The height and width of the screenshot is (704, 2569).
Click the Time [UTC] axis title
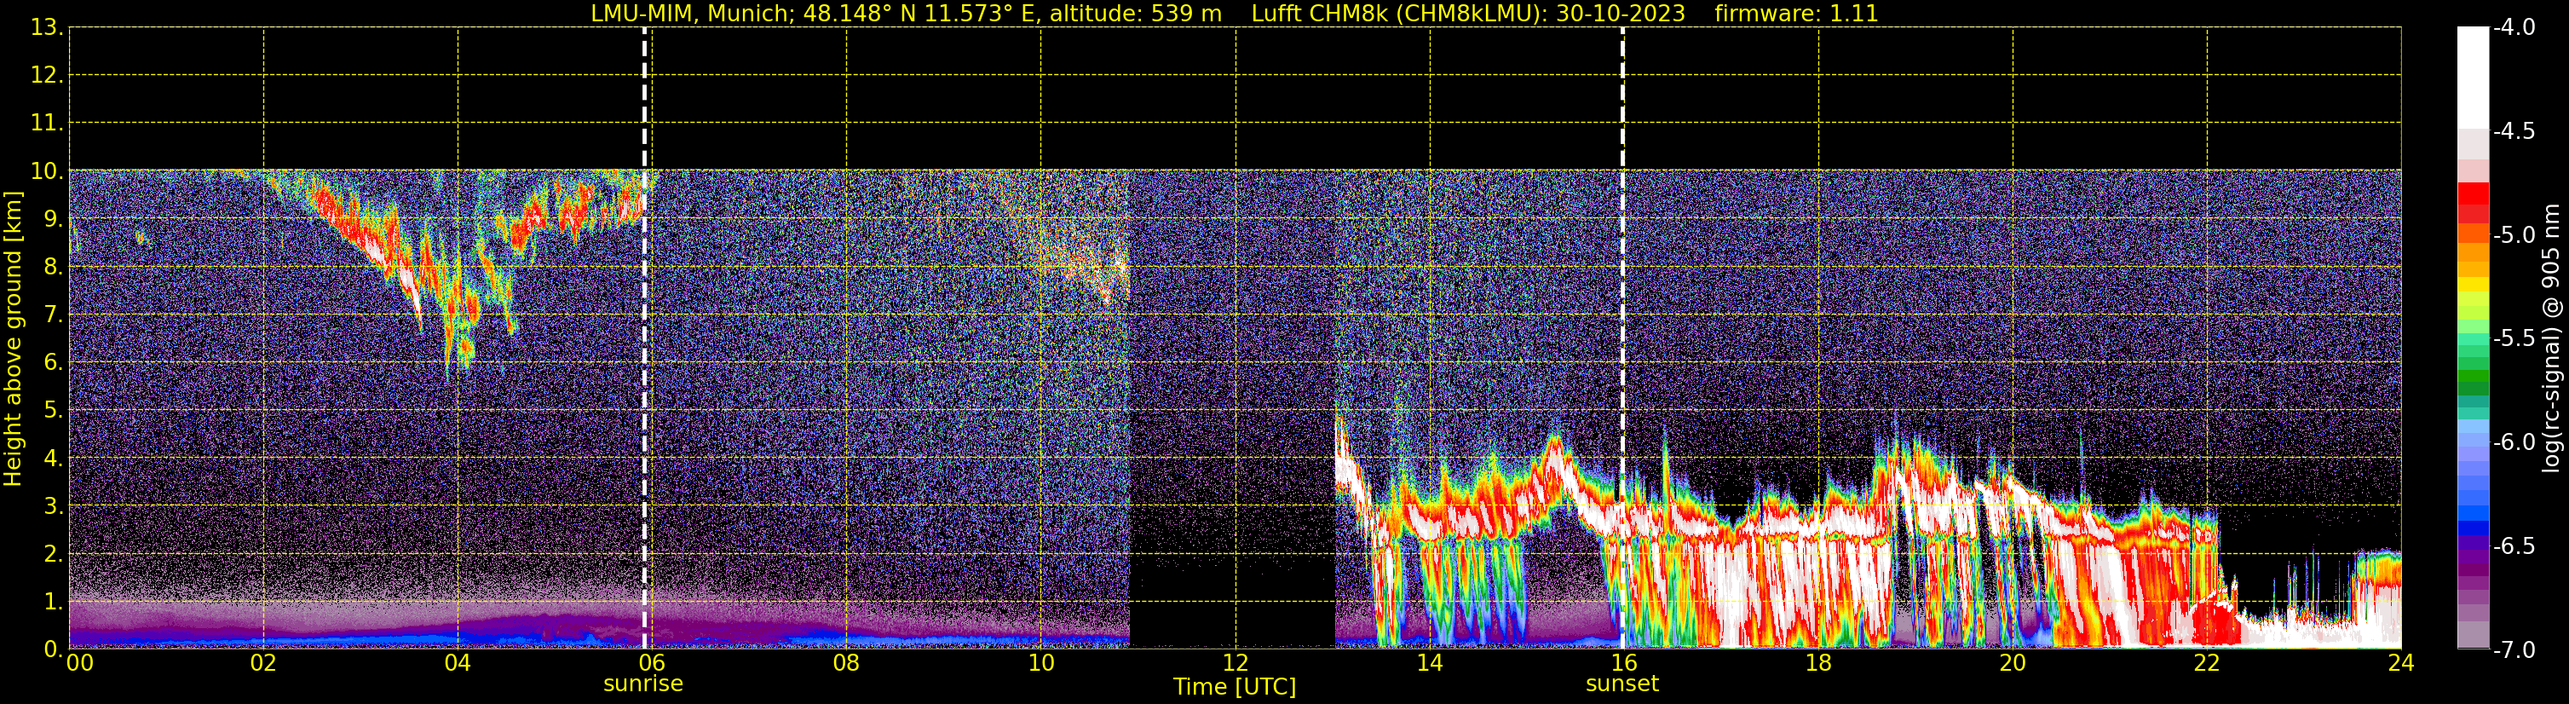(1235, 687)
